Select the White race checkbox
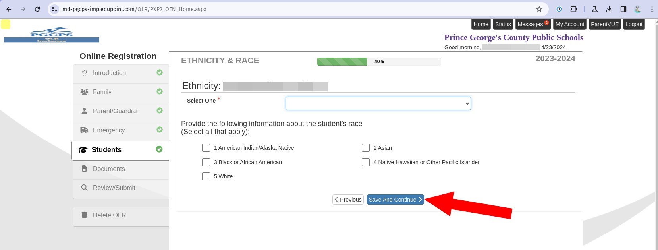 click(x=206, y=176)
